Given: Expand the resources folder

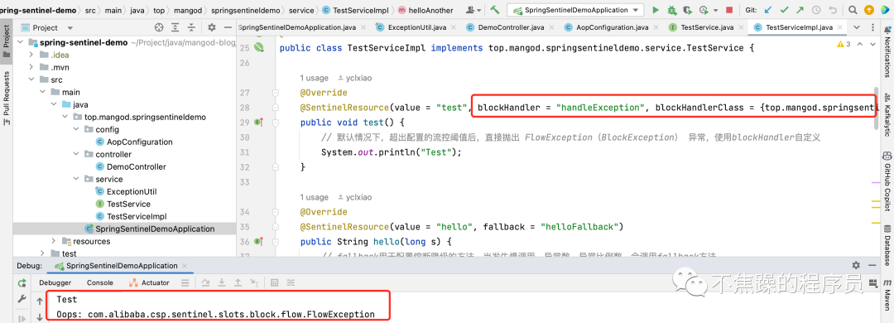Looking at the screenshot, I should pyautogui.click(x=54, y=241).
